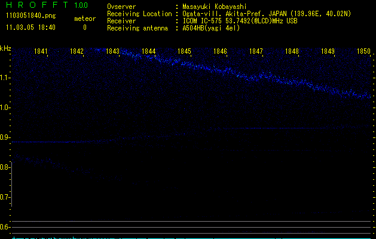Click the 0.9 frequency axis label

click(x=5, y=137)
